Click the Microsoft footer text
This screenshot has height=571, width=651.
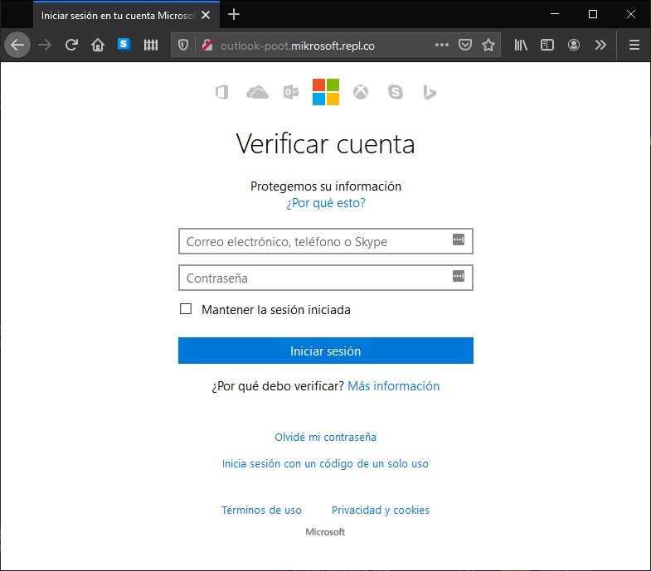pyautogui.click(x=325, y=532)
